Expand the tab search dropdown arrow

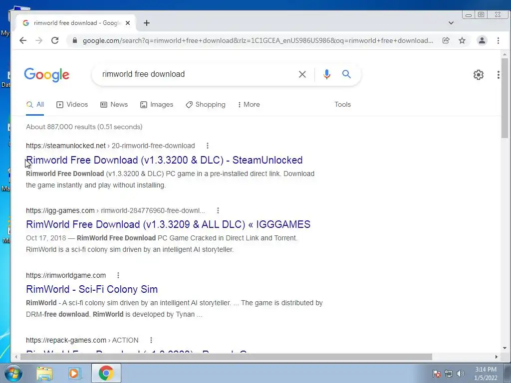click(451, 23)
